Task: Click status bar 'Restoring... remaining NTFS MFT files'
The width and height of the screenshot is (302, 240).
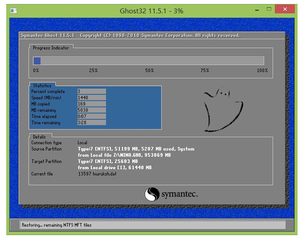Action: click(57, 225)
